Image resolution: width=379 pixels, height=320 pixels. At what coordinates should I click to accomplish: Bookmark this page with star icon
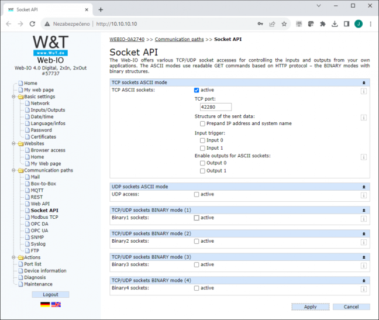coord(284,23)
